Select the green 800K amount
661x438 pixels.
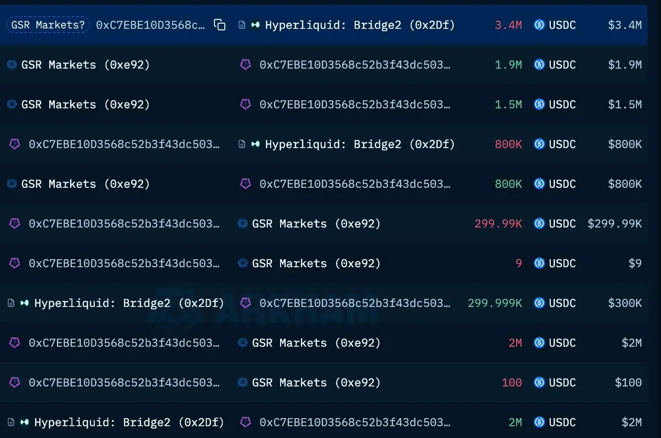pyautogui.click(x=508, y=183)
